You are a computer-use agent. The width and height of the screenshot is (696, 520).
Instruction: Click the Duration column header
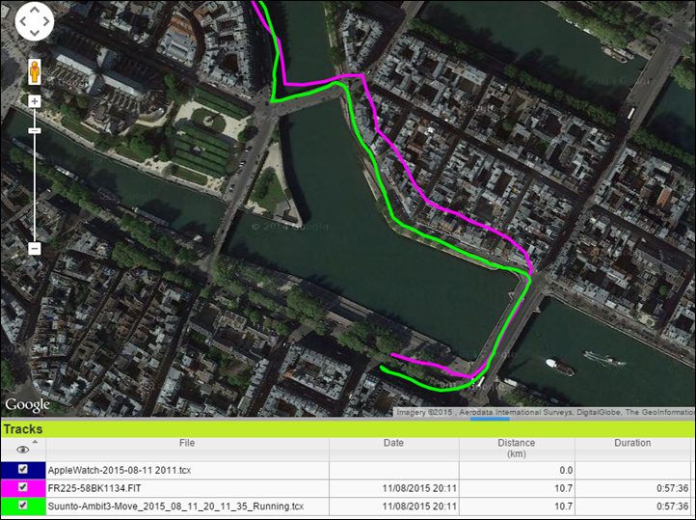pos(632,444)
